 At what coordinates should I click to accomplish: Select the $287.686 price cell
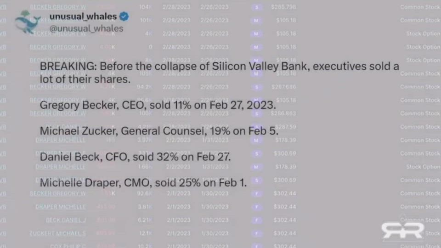click(283, 87)
